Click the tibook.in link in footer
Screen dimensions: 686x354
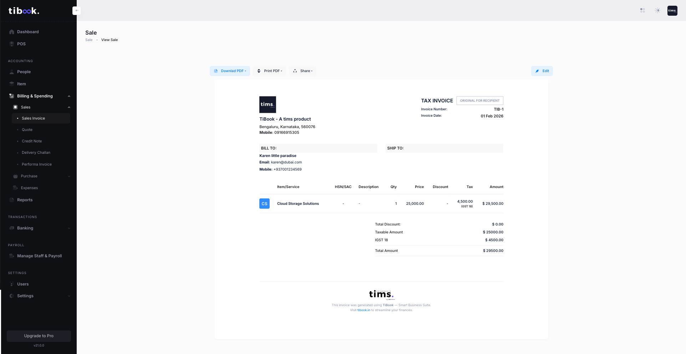click(364, 310)
